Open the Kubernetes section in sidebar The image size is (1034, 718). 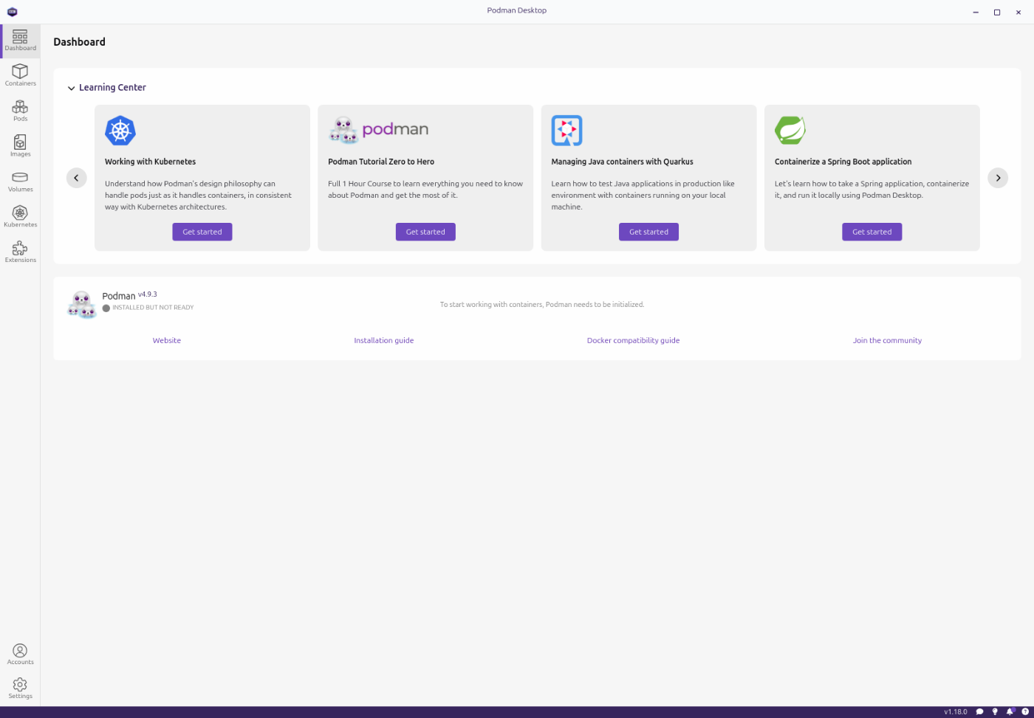[20, 216]
